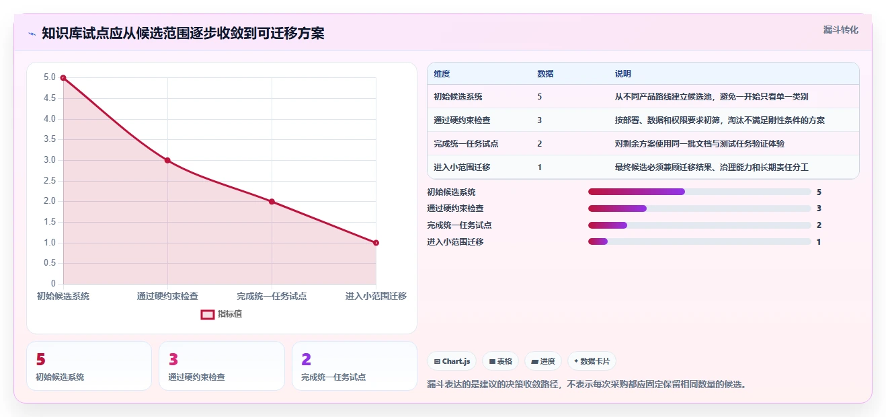Click the x-axis label 完成统一任务试点
Image resolution: width=886 pixels, height=417 pixels.
[272, 296]
